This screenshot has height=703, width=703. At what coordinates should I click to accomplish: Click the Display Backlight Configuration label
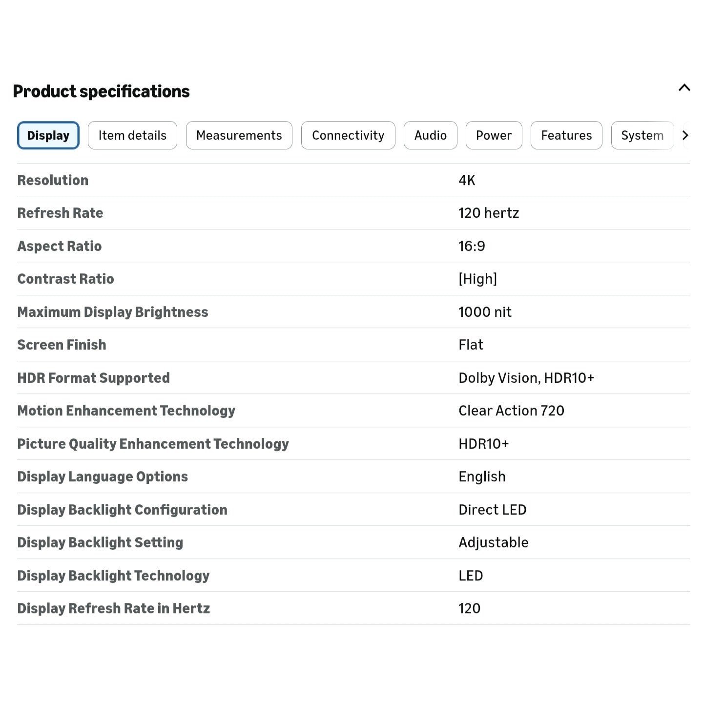pos(123,510)
